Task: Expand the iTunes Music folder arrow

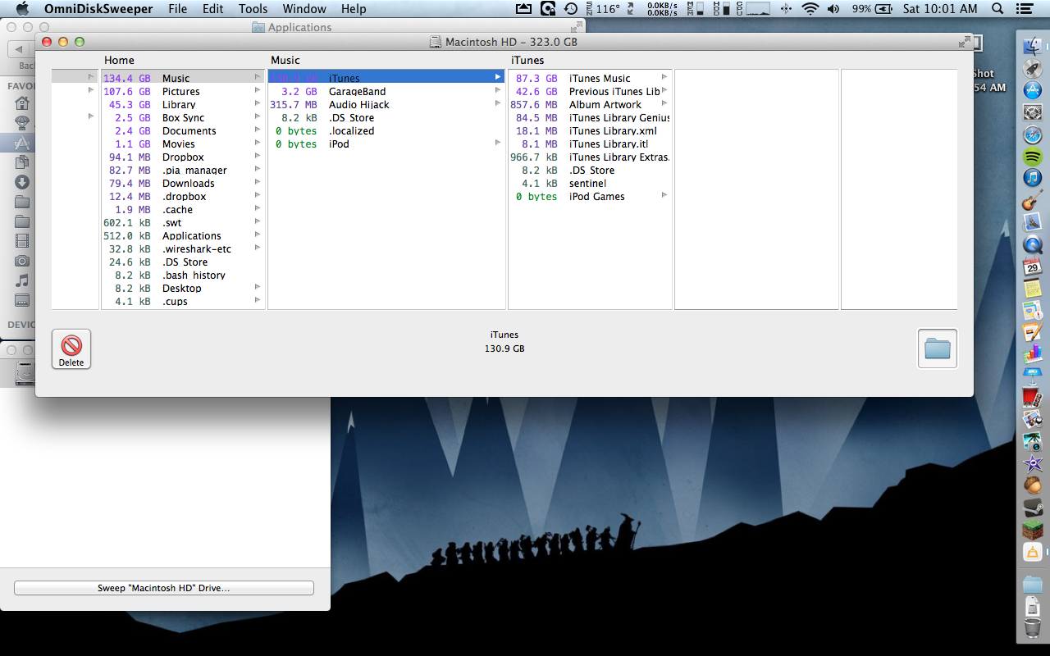Action: click(664, 77)
